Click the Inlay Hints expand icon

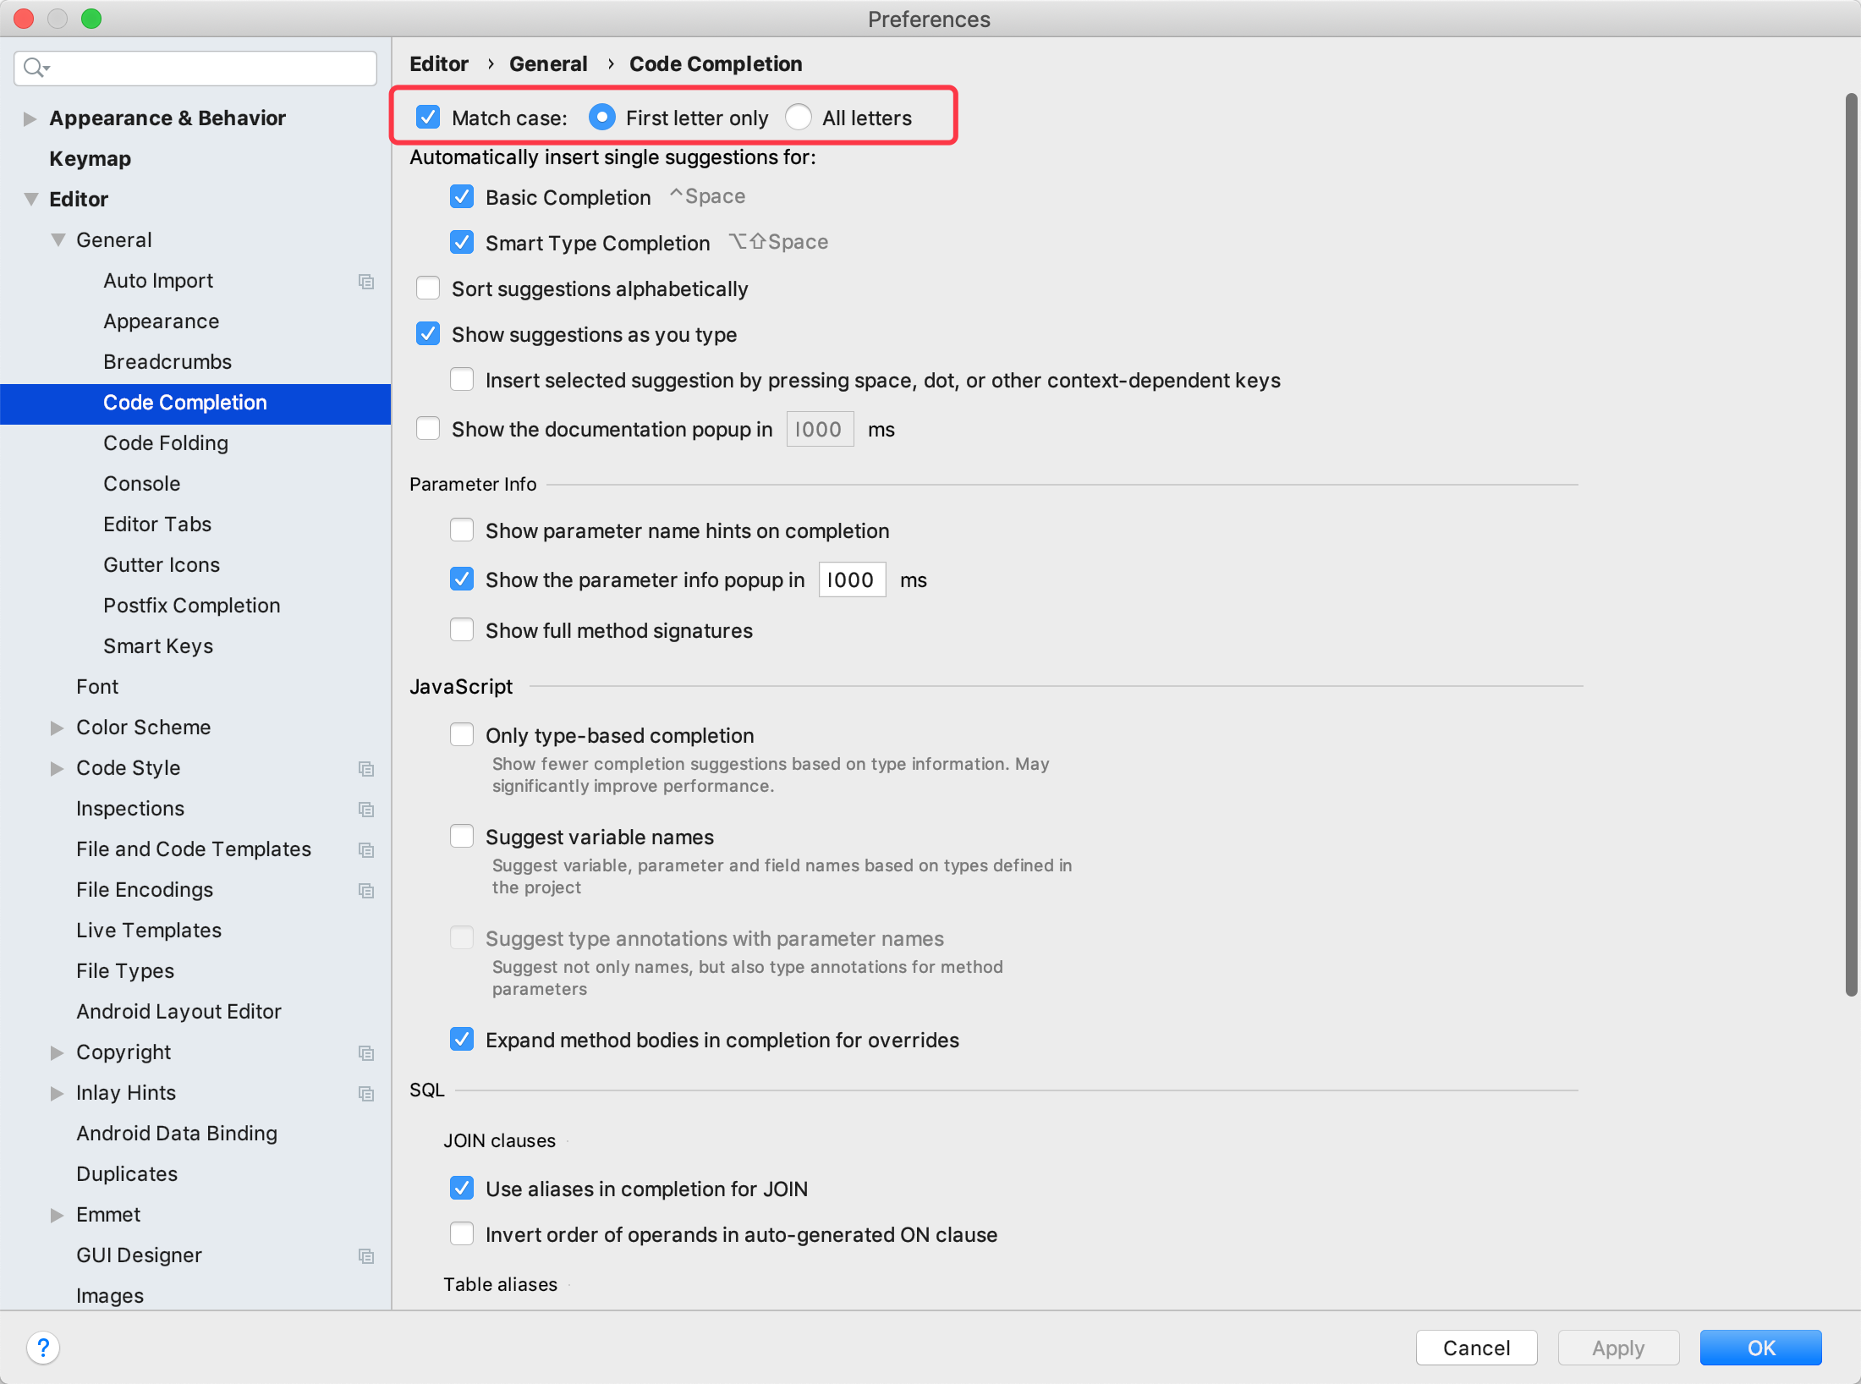pyautogui.click(x=52, y=1093)
